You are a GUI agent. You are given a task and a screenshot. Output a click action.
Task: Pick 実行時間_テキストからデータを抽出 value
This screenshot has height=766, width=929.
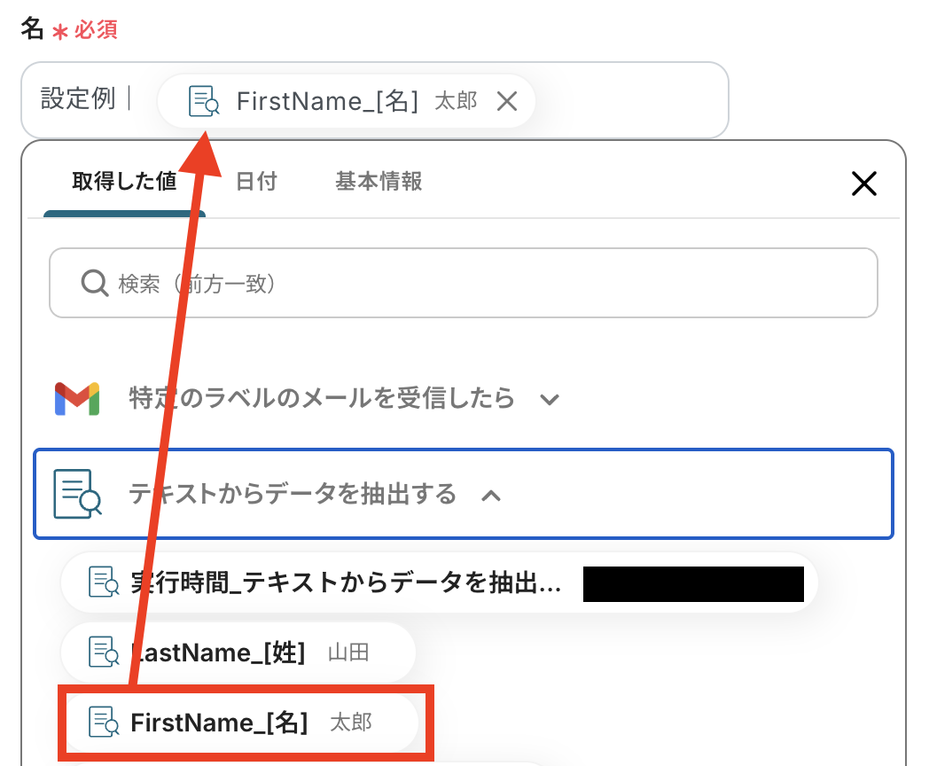pyautogui.click(x=439, y=582)
